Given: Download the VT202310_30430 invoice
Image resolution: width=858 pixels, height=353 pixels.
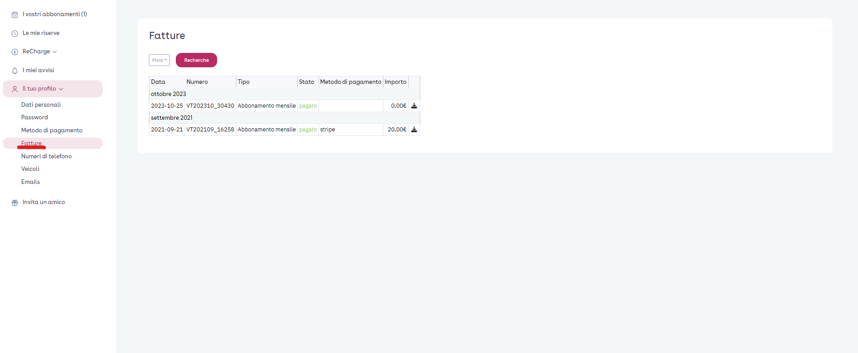Looking at the screenshot, I should pos(414,106).
